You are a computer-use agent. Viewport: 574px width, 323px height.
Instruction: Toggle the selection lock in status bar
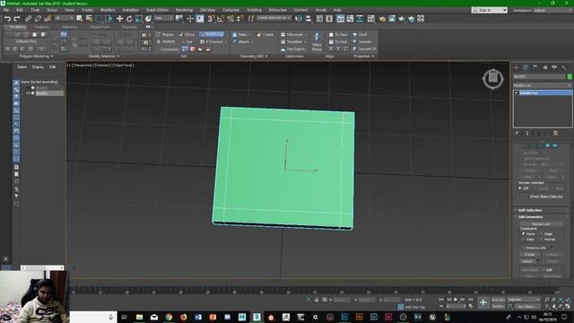click(317, 300)
